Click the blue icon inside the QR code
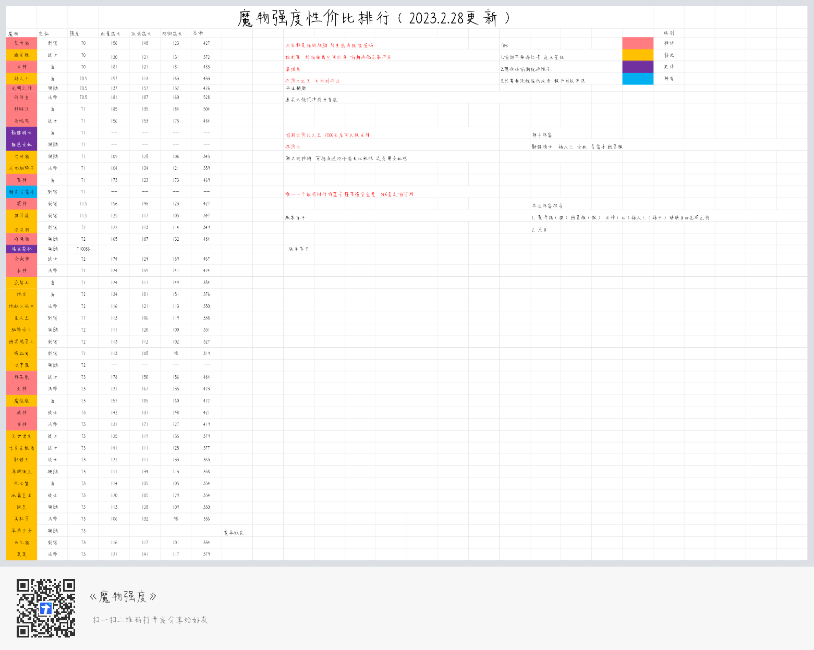The width and height of the screenshot is (814, 650). pos(46,608)
